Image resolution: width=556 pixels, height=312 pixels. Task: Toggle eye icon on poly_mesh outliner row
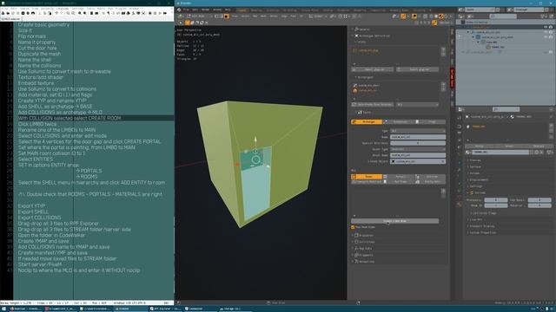pyautogui.click(x=546, y=36)
